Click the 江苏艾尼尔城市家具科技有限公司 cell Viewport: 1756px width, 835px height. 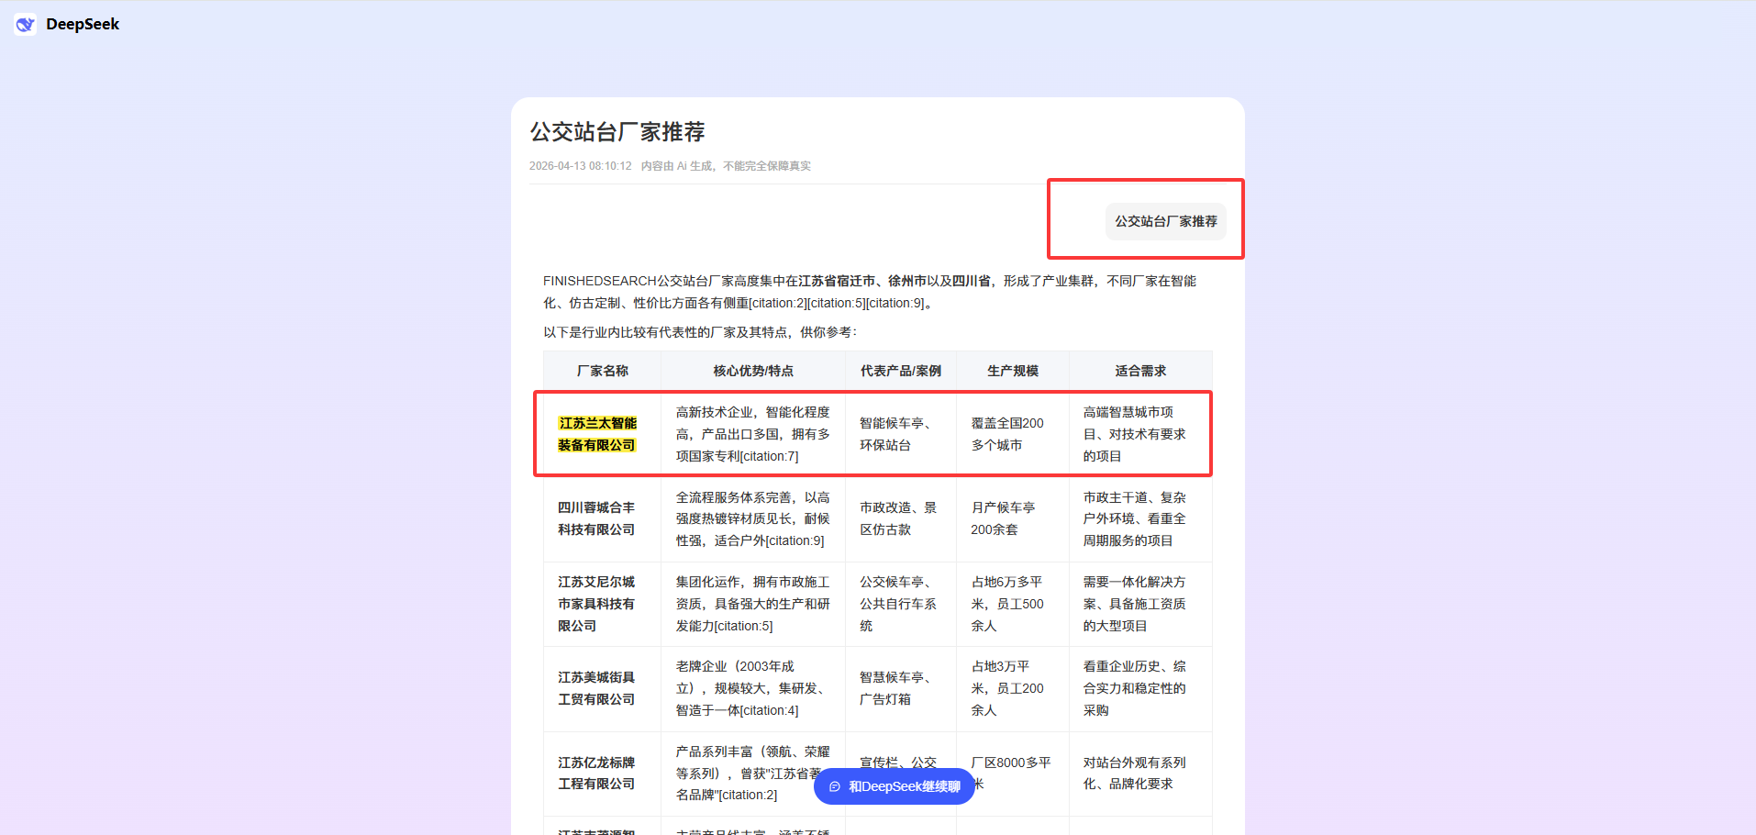coord(603,604)
